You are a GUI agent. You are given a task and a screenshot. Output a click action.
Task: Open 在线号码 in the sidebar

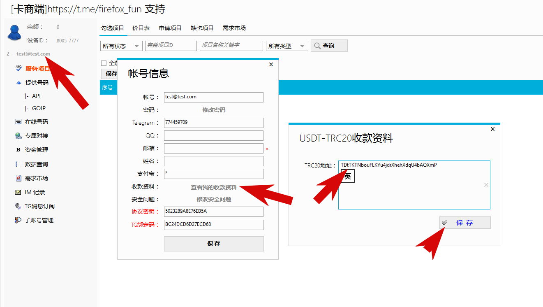tap(37, 122)
